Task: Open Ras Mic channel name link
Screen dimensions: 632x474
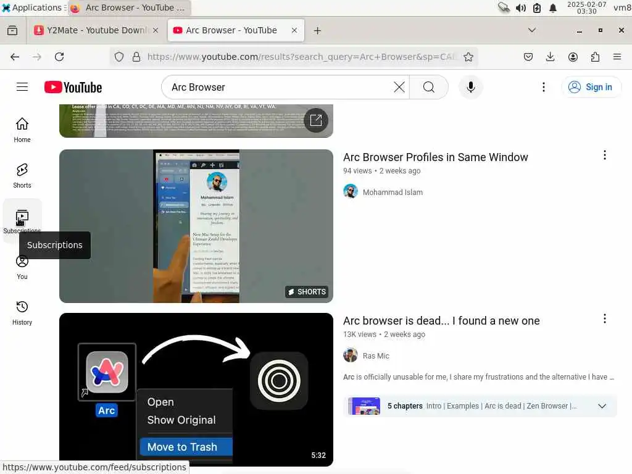Action: (376, 356)
